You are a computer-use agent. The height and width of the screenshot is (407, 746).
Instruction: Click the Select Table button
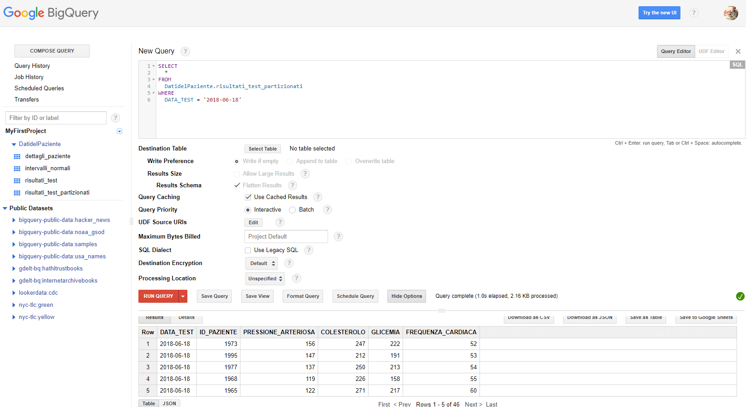[263, 149]
